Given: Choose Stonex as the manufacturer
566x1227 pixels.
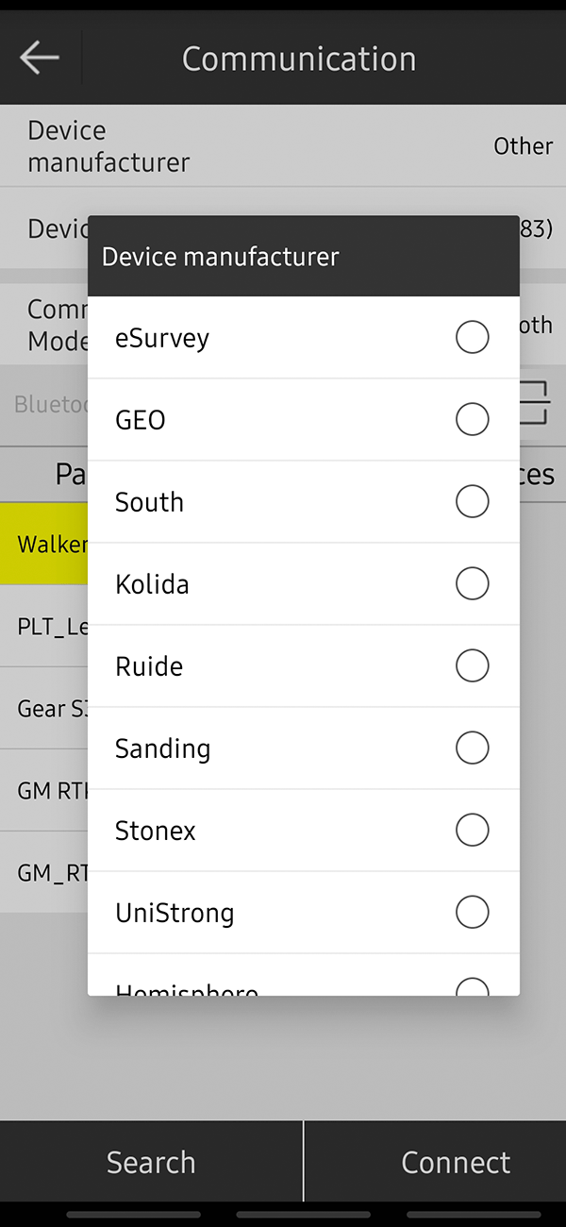Looking at the screenshot, I should tap(472, 830).
